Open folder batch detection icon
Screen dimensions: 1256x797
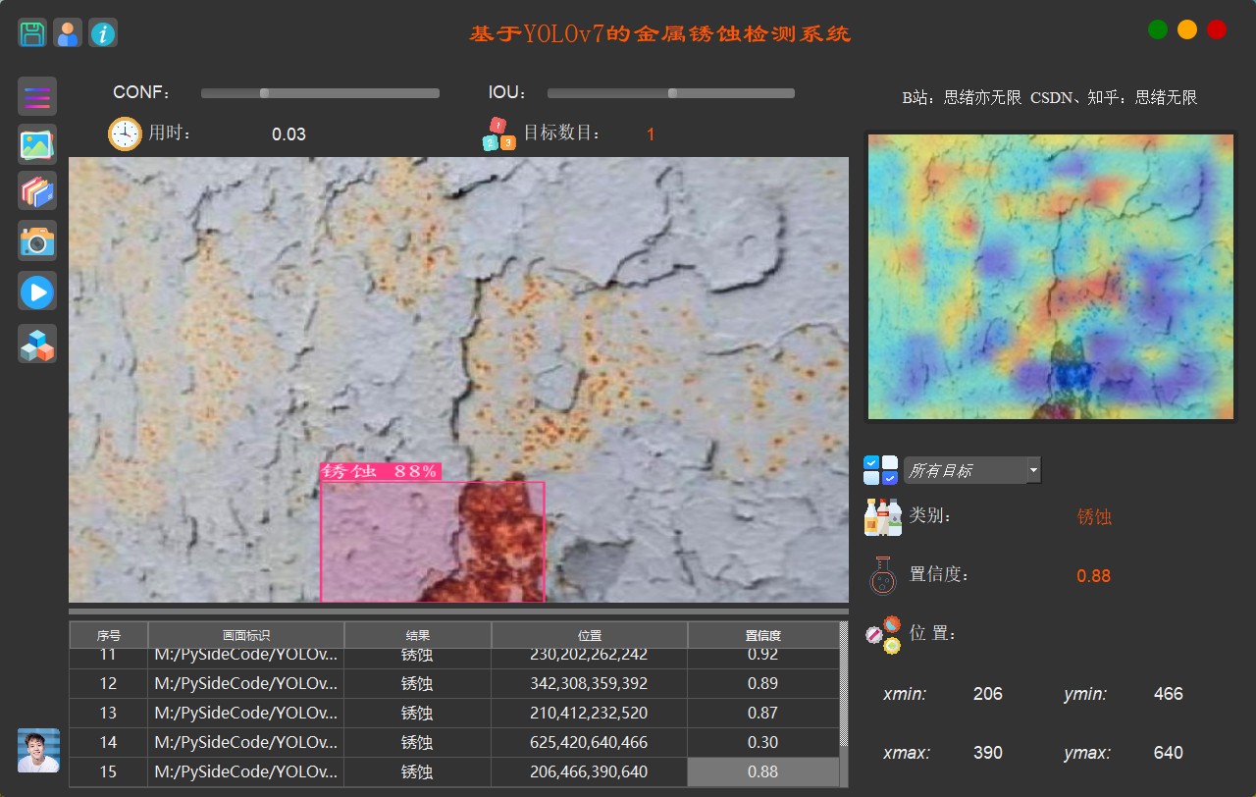tap(37, 191)
